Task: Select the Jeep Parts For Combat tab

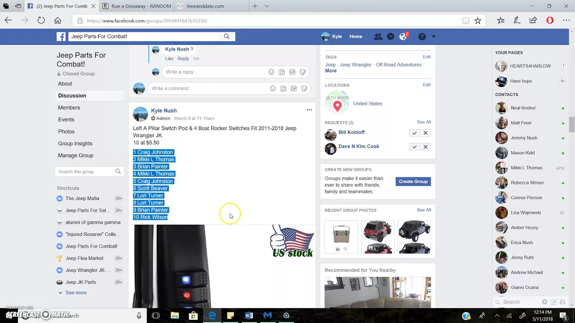Action: point(62,6)
